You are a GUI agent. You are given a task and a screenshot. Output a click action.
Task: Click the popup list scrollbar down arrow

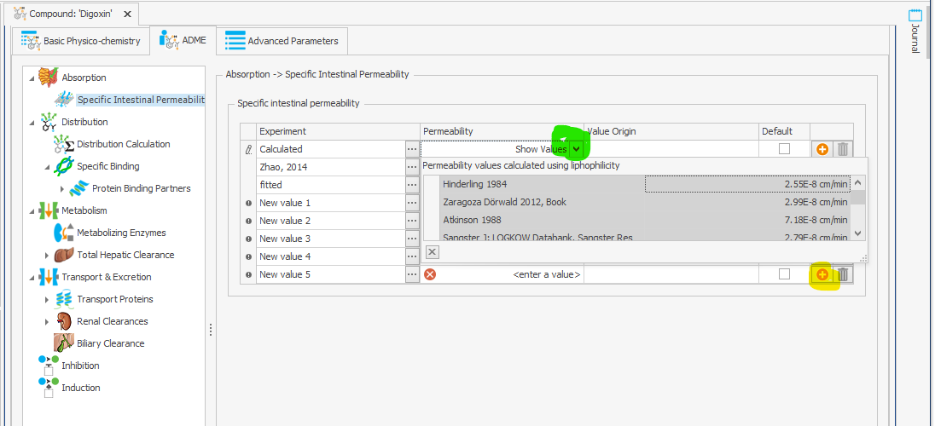pyautogui.click(x=857, y=233)
